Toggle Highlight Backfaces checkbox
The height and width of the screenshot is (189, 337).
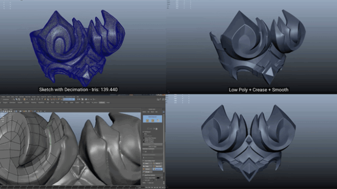[144, 140]
